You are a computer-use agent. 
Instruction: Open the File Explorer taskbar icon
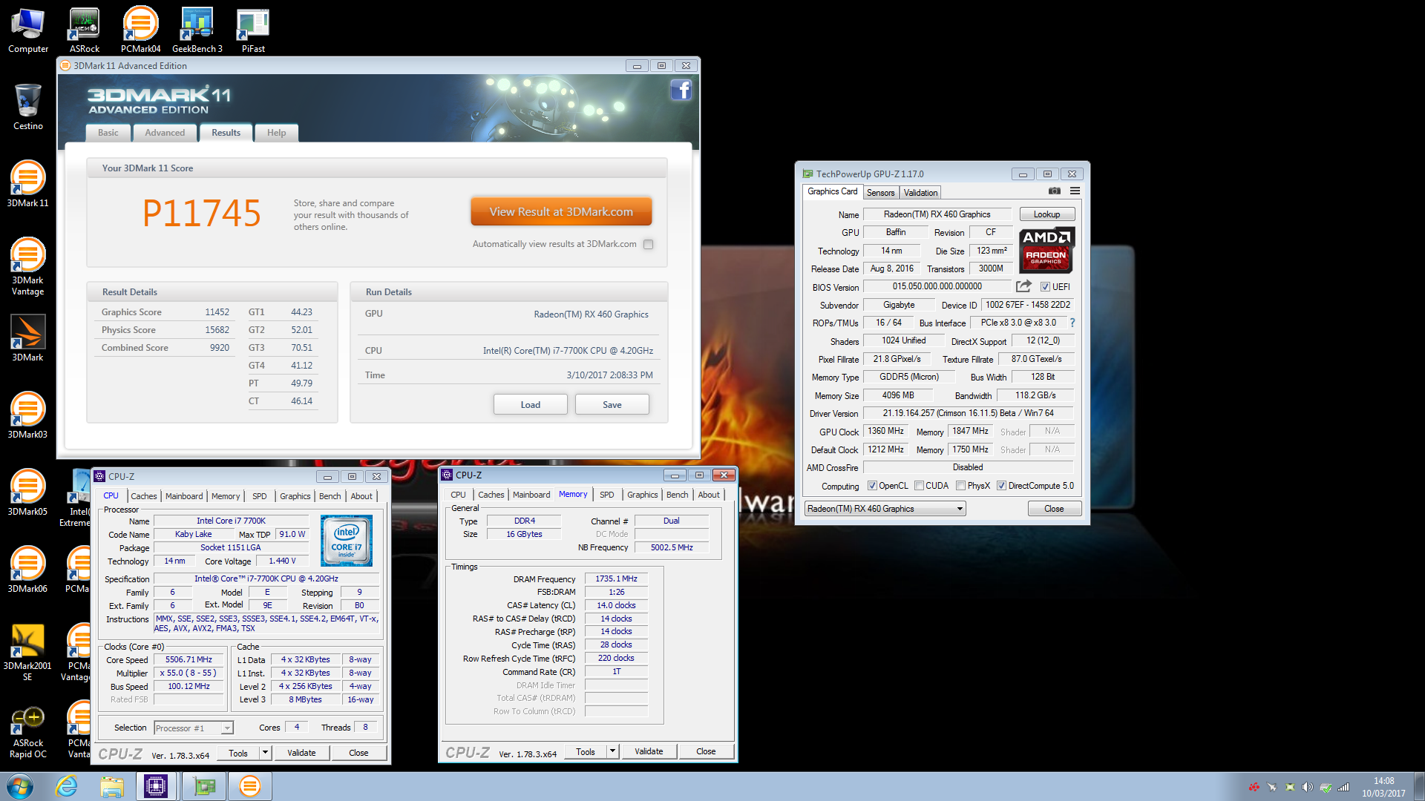coord(112,786)
